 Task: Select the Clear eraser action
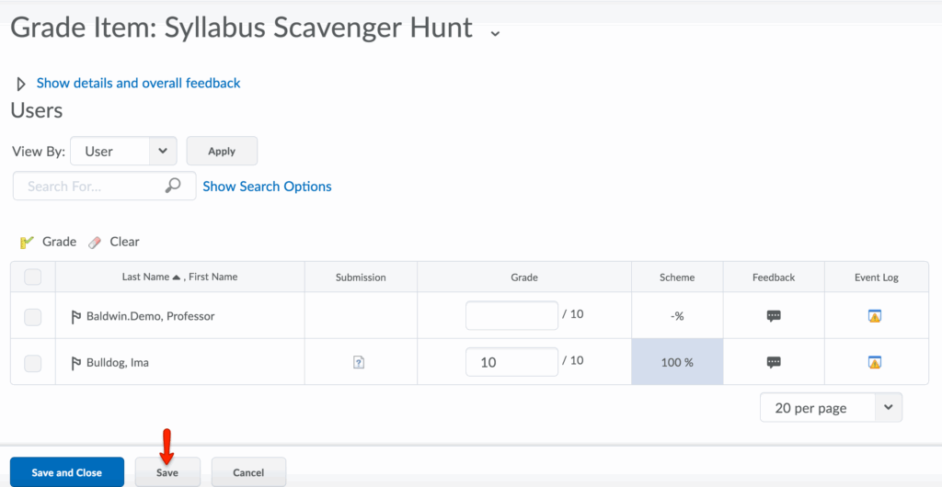click(x=114, y=242)
